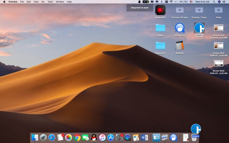This screenshot has width=229, height=143.
Task: Open the View menu
Action: coord(36,2)
